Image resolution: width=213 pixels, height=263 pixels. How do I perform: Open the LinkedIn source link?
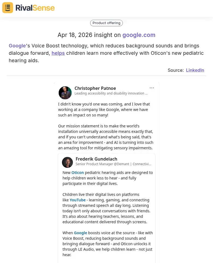195,70
